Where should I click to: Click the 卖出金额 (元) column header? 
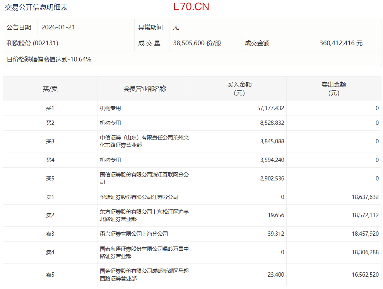coord(333,89)
